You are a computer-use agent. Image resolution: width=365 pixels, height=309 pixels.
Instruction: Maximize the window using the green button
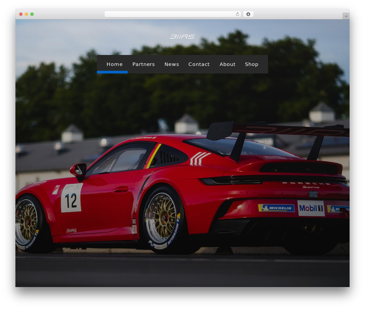coord(32,14)
